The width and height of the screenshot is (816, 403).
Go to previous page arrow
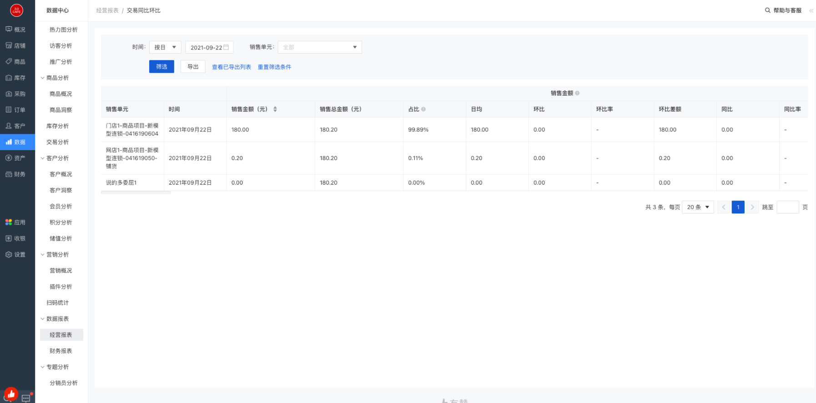[x=724, y=207]
